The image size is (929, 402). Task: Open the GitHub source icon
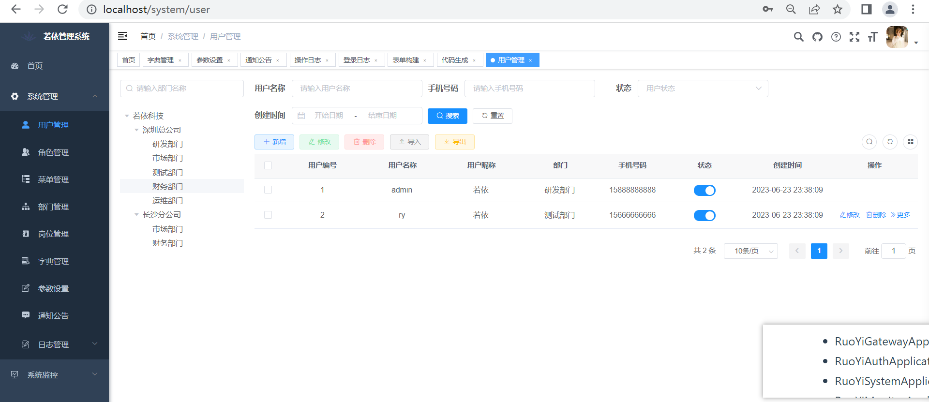click(x=817, y=37)
